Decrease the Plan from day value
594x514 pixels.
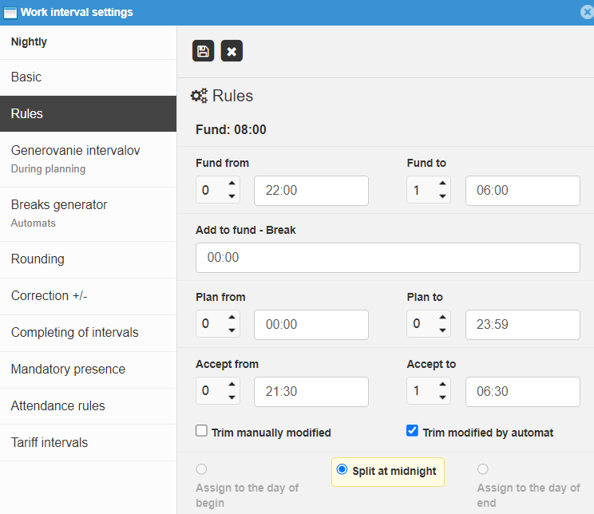(x=232, y=330)
